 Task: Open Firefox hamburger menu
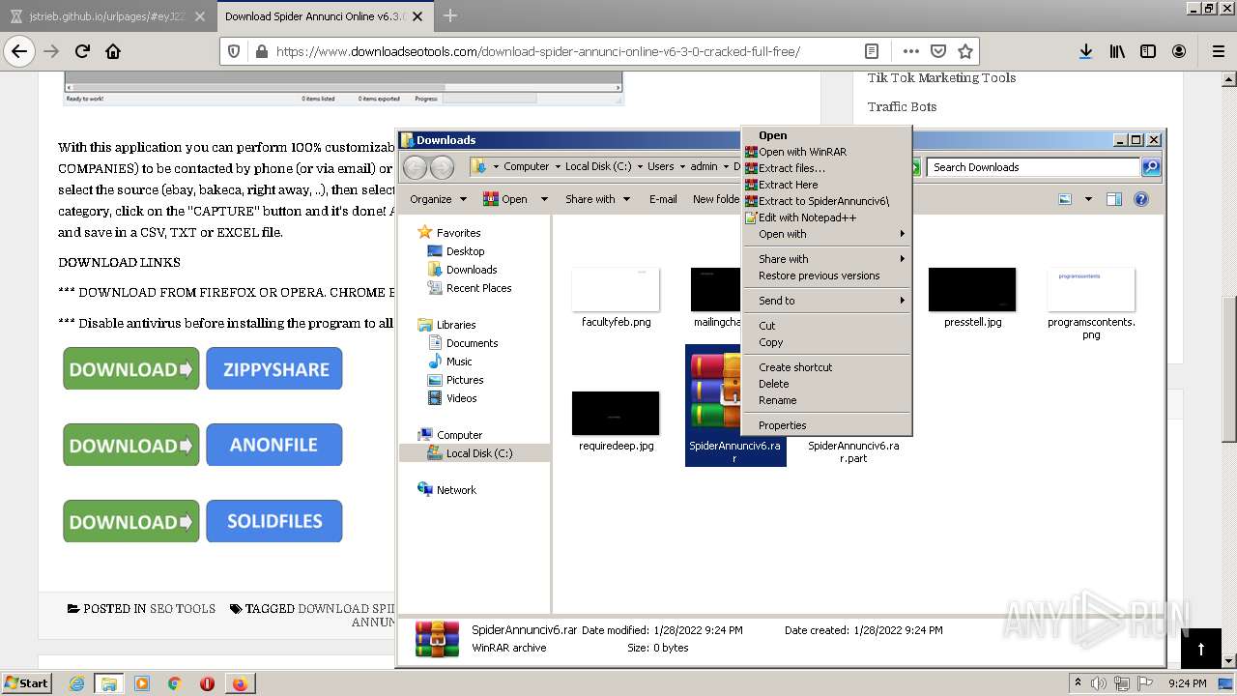tap(1218, 51)
